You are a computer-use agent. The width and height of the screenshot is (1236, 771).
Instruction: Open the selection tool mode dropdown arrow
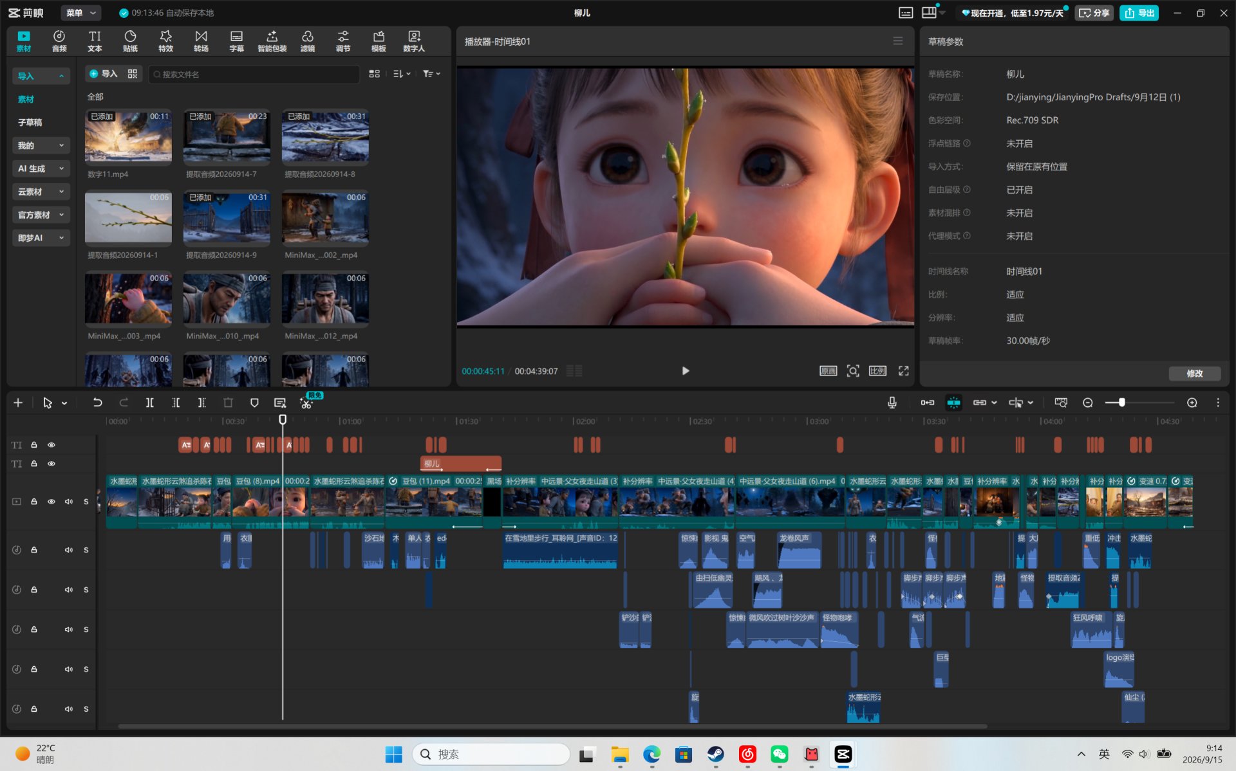click(x=64, y=403)
